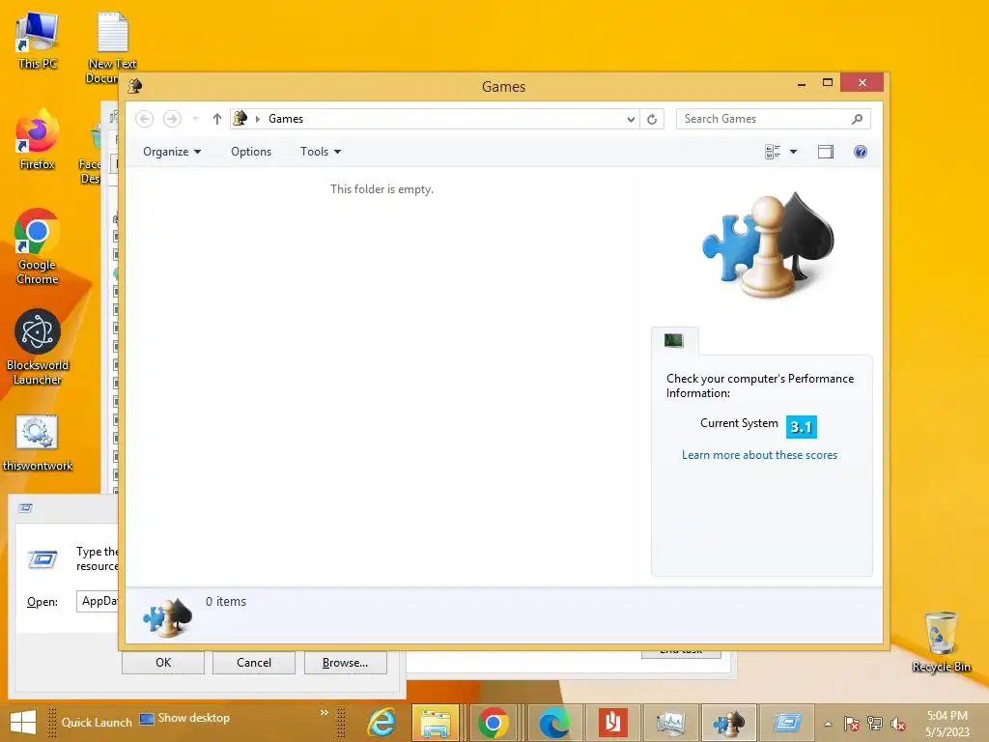The image size is (989, 742).
Task: Open Microsoft Edge from taskbar
Action: coord(553,723)
